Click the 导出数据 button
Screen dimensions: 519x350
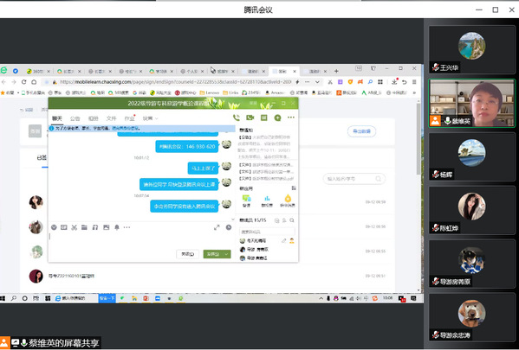point(361,131)
